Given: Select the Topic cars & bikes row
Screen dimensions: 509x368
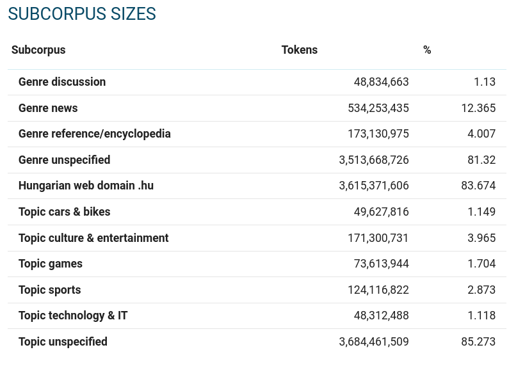Looking at the screenshot, I should (x=64, y=212).
